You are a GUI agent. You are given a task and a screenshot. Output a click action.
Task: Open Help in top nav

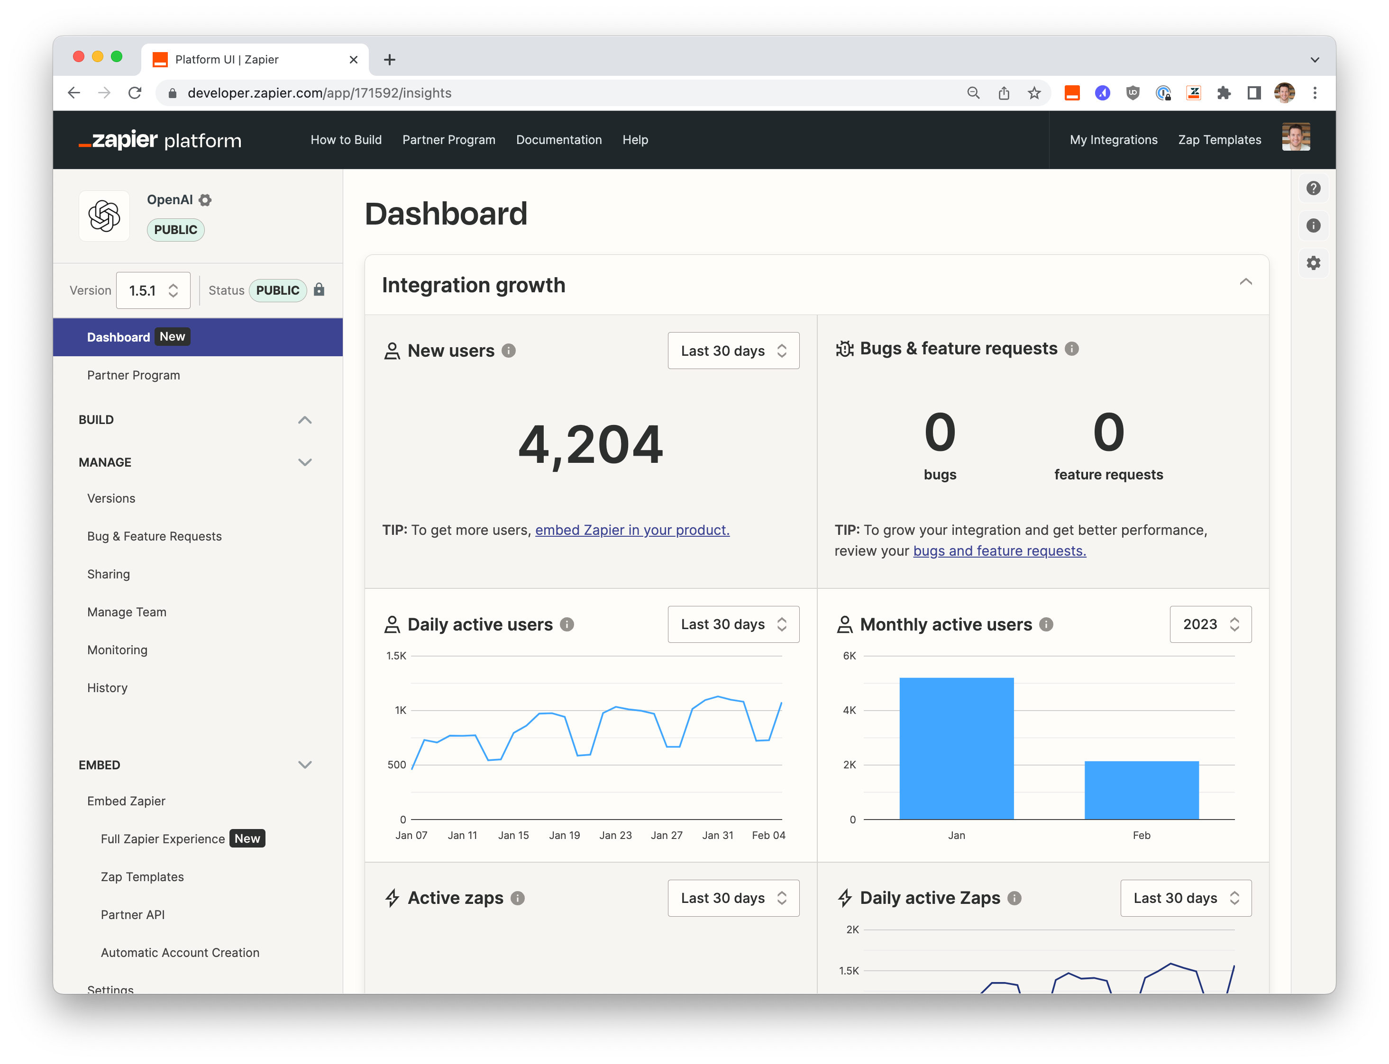[635, 140]
